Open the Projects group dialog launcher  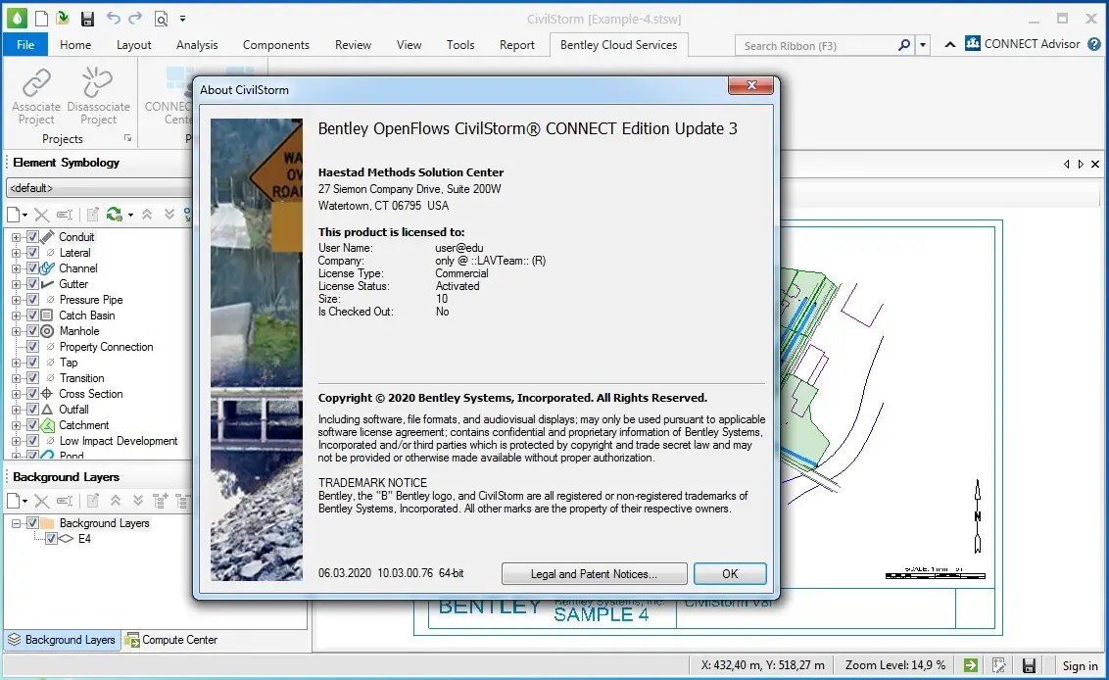(128, 138)
